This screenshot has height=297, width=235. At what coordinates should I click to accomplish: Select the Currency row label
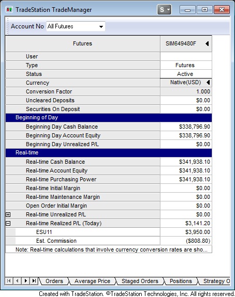pyautogui.click(x=38, y=83)
